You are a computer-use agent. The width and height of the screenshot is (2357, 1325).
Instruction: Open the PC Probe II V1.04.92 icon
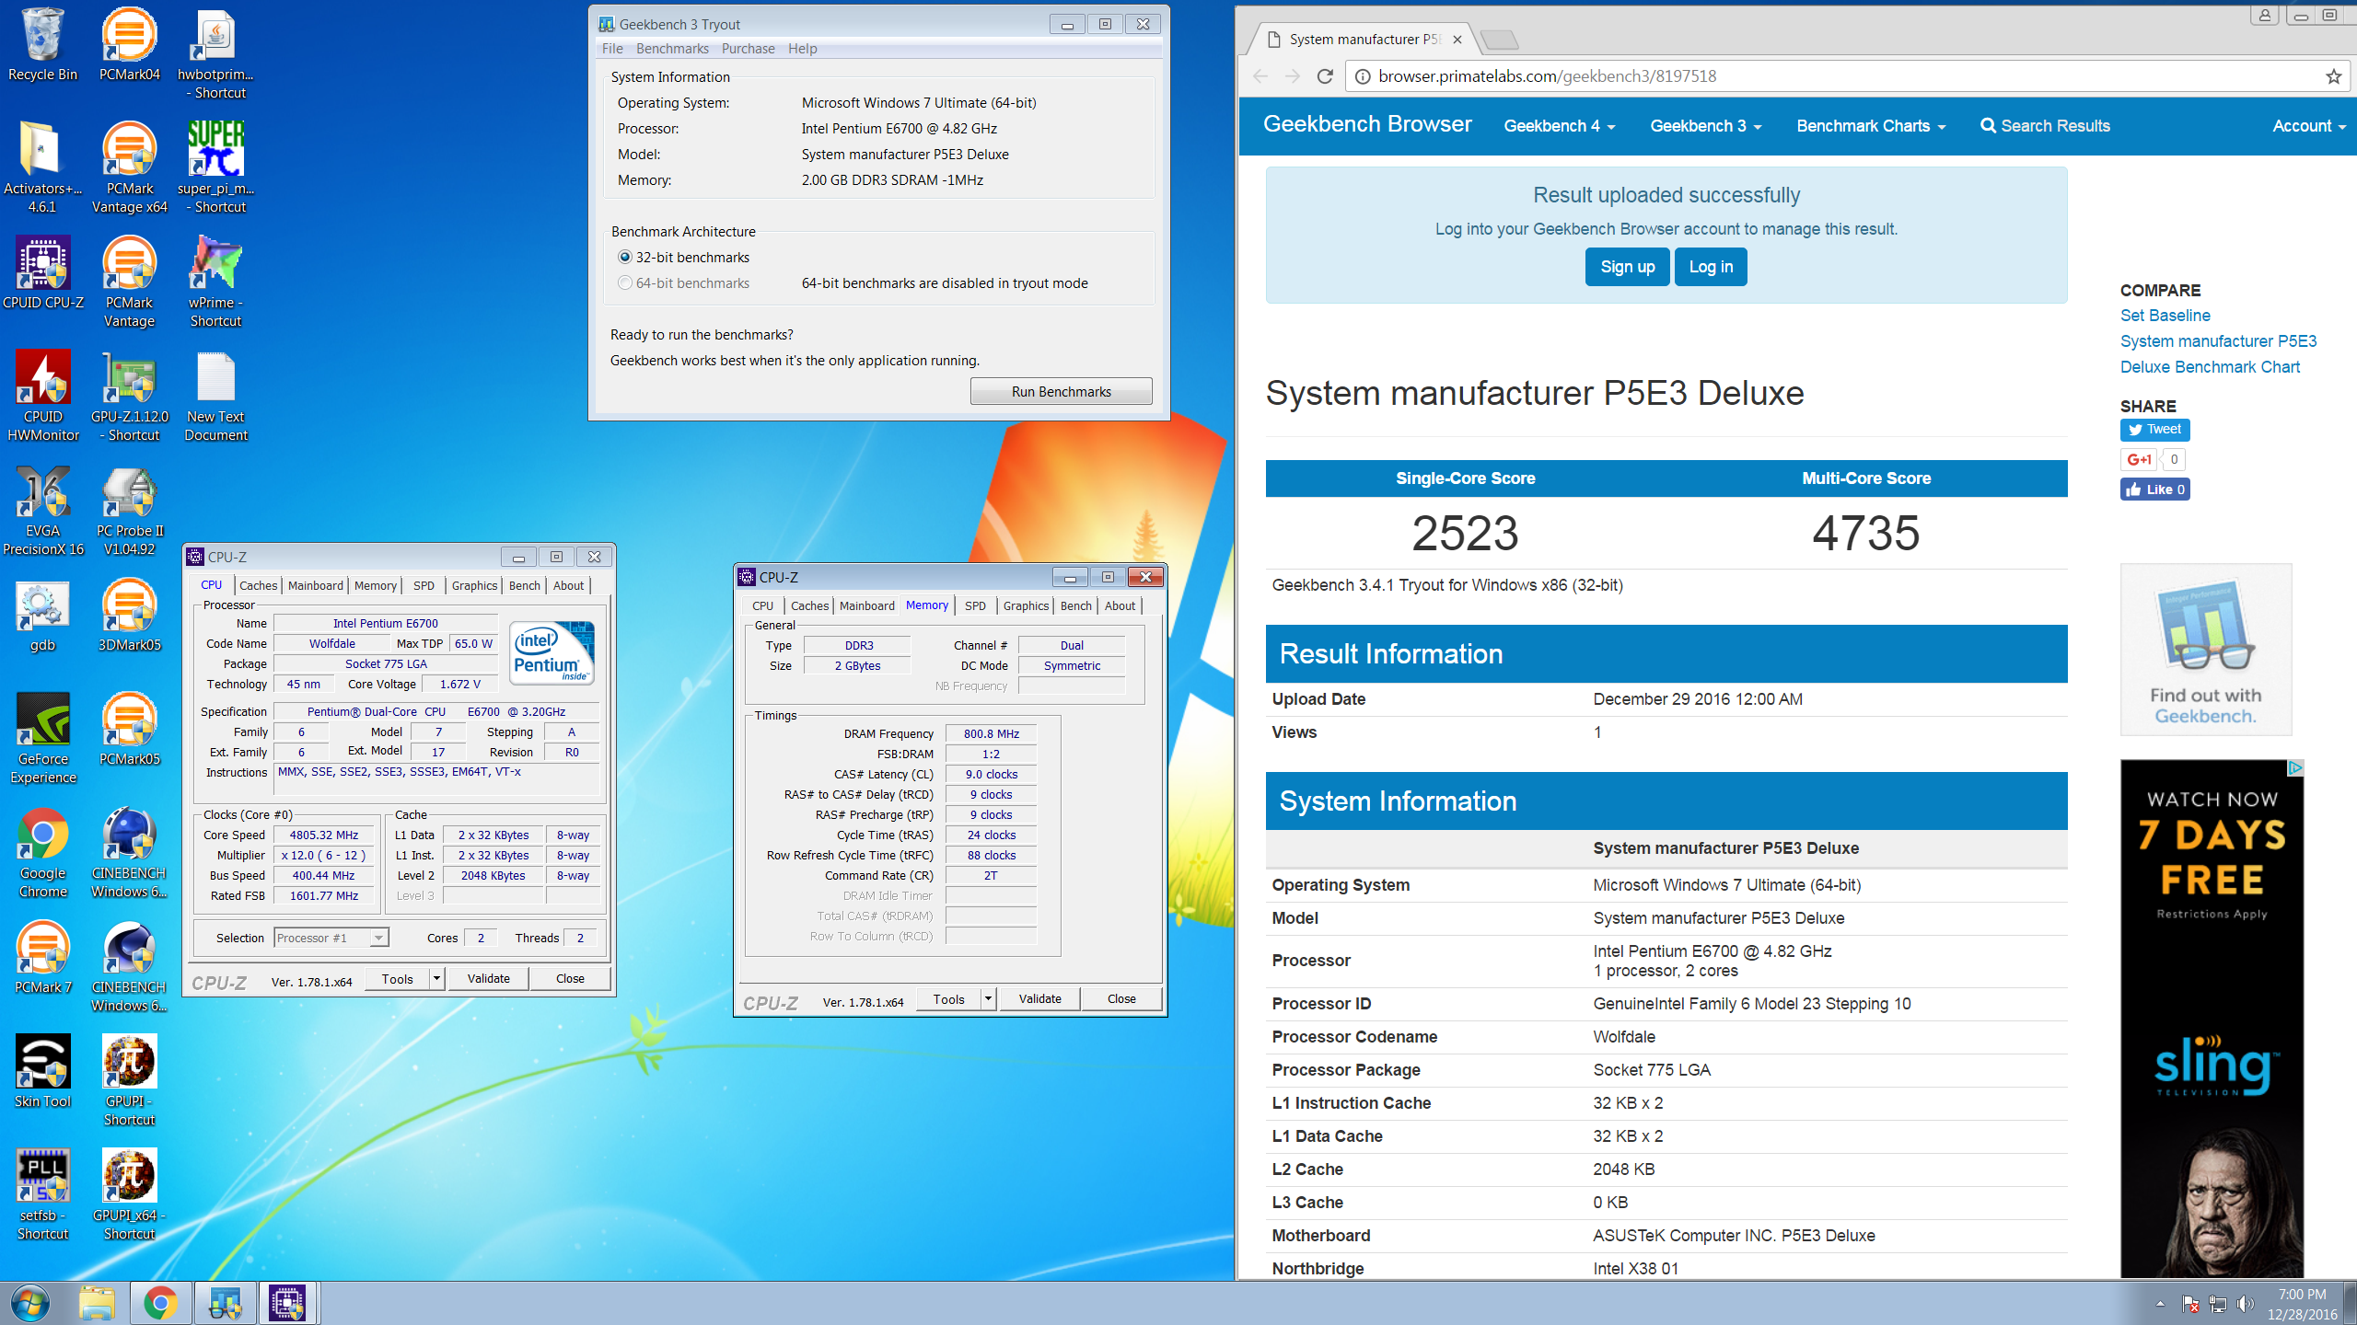(x=129, y=510)
